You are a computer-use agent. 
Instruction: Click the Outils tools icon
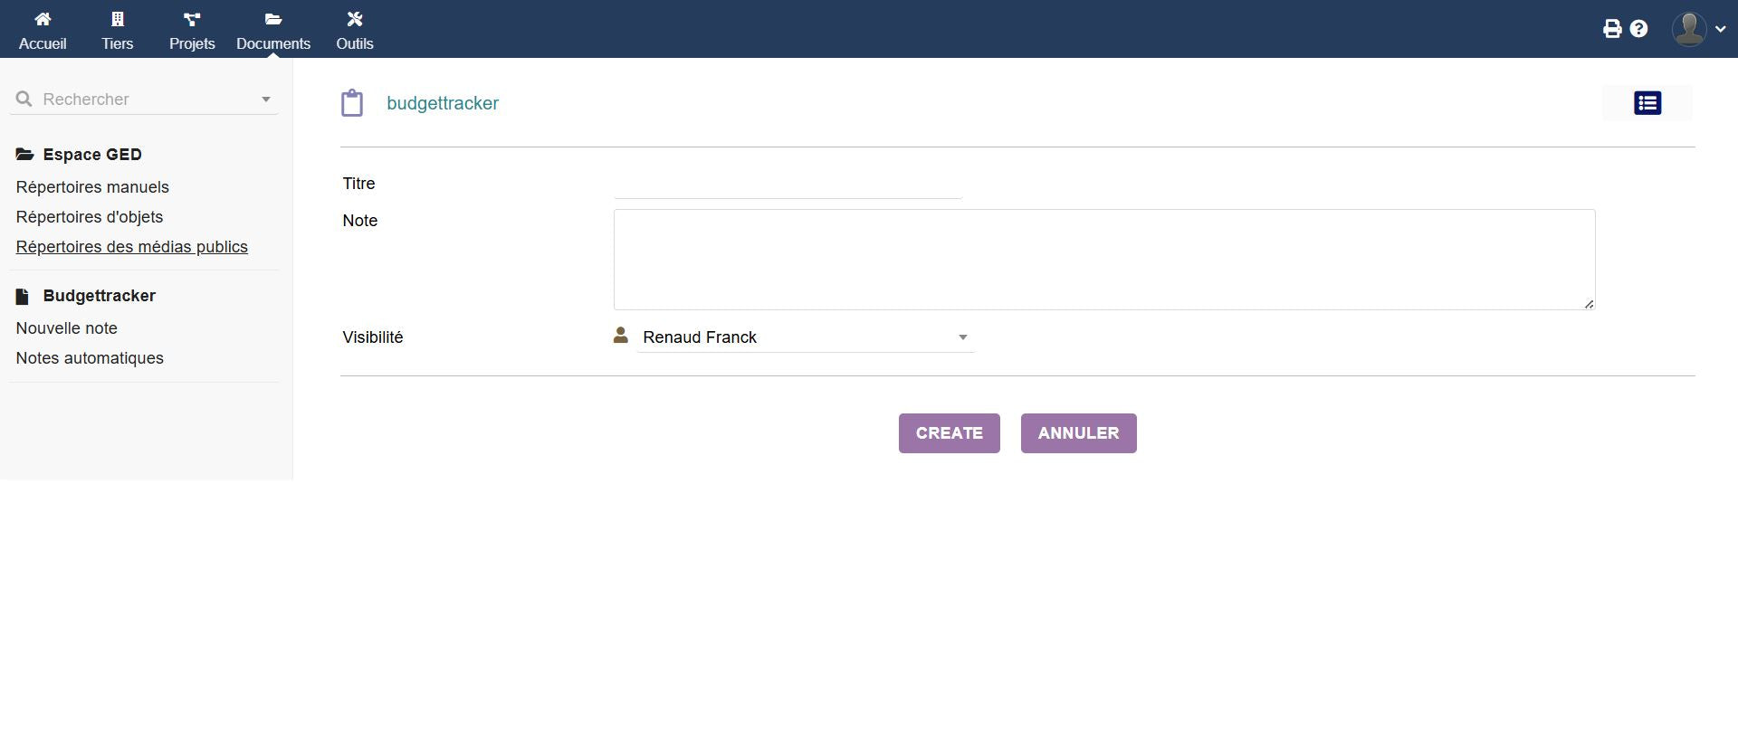pyautogui.click(x=354, y=19)
